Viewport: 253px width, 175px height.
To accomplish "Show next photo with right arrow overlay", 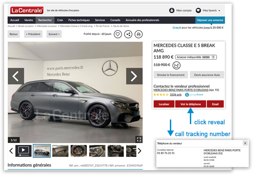I will click(x=134, y=76).
